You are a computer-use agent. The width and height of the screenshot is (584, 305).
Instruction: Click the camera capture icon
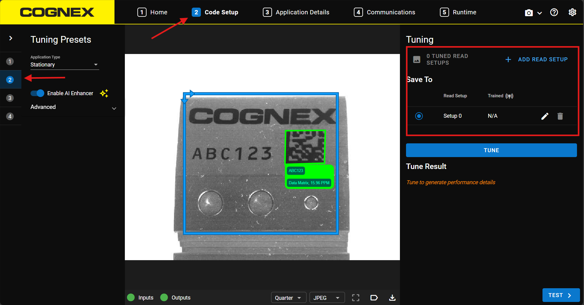[x=529, y=13]
